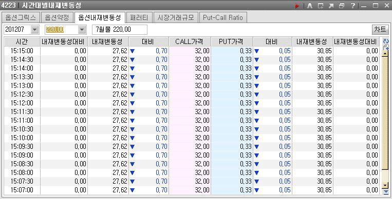Viewport: 392px width, 199px height.
Task: Click the diagonal arrow pop-out icon
Action: (331, 6)
